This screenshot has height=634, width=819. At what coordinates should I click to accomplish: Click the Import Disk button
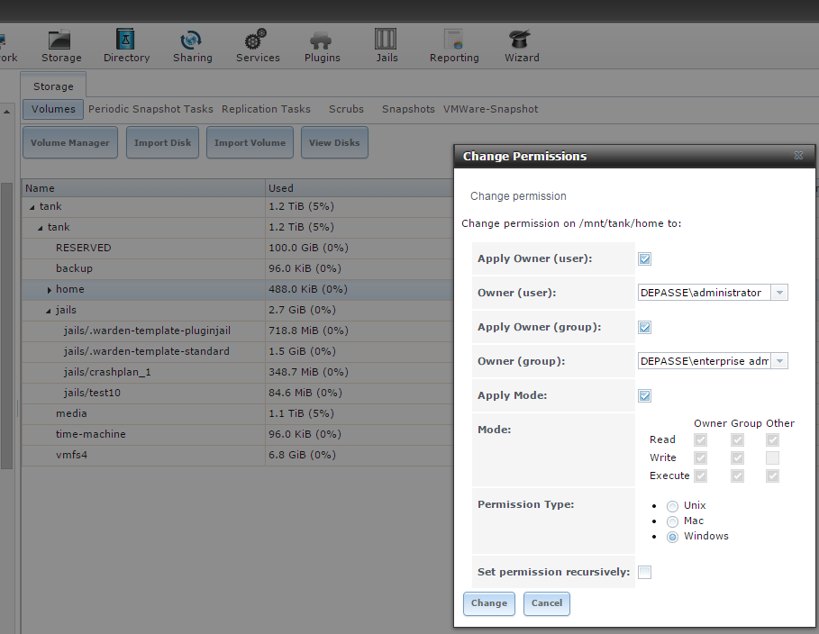click(x=162, y=142)
